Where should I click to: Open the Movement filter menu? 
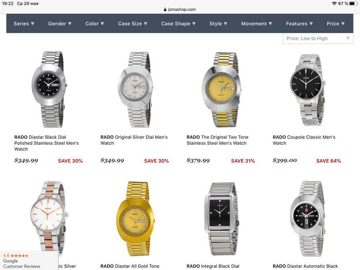coord(257,24)
